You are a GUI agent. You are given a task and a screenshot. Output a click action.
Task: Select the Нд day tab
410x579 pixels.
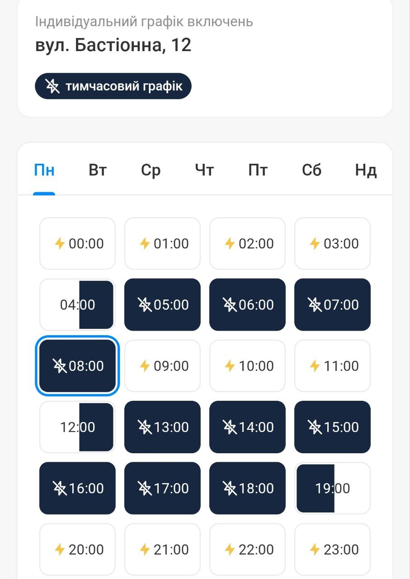pyautogui.click(x=366, y=171)
